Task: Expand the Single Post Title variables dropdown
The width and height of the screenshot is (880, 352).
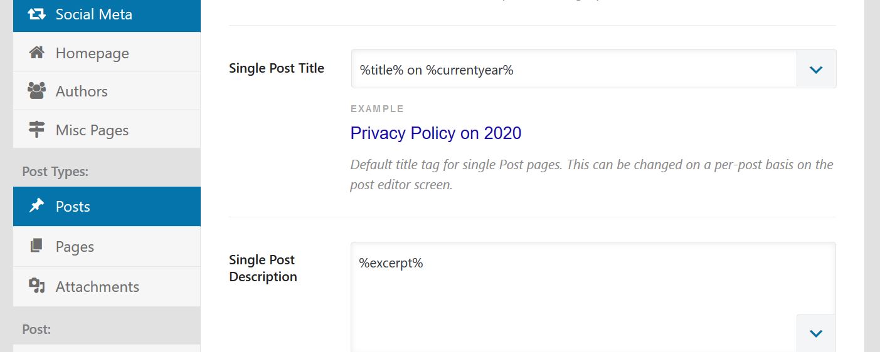Action: (816, 69)
